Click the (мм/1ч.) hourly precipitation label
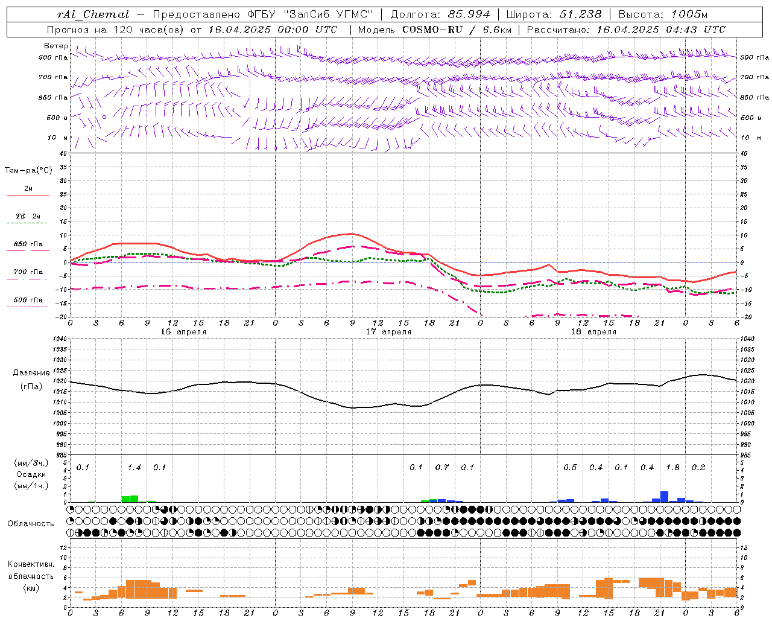 point(31,486)
